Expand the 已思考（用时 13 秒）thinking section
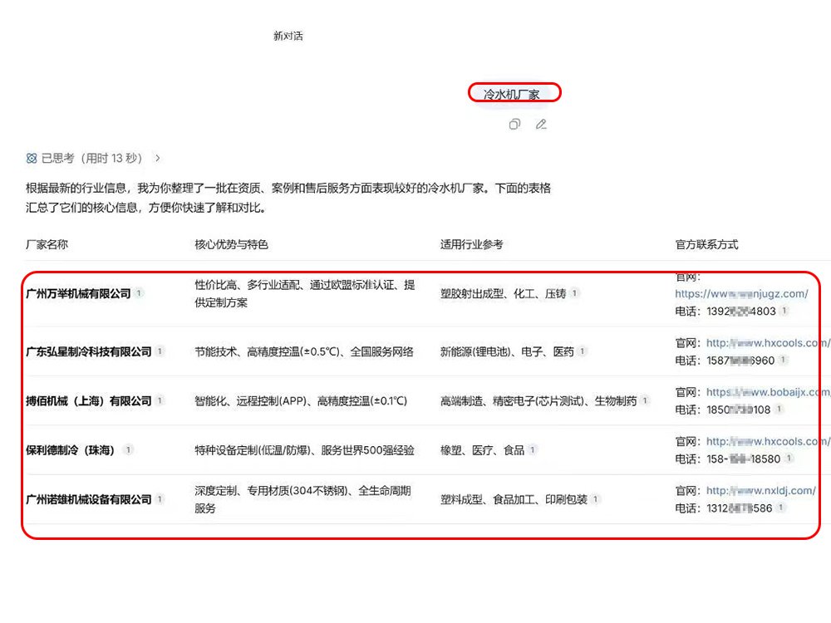831x623 pixels. pyautogui.click(x=91, y=158)
